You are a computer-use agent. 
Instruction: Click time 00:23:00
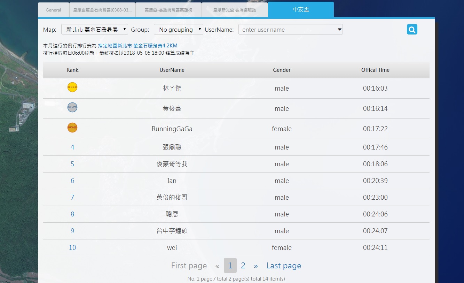[375, 197]
